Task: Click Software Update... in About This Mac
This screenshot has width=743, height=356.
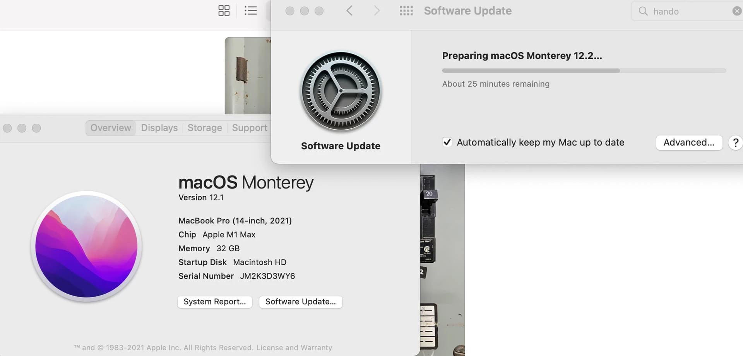Action: click(x=301, y=301)
